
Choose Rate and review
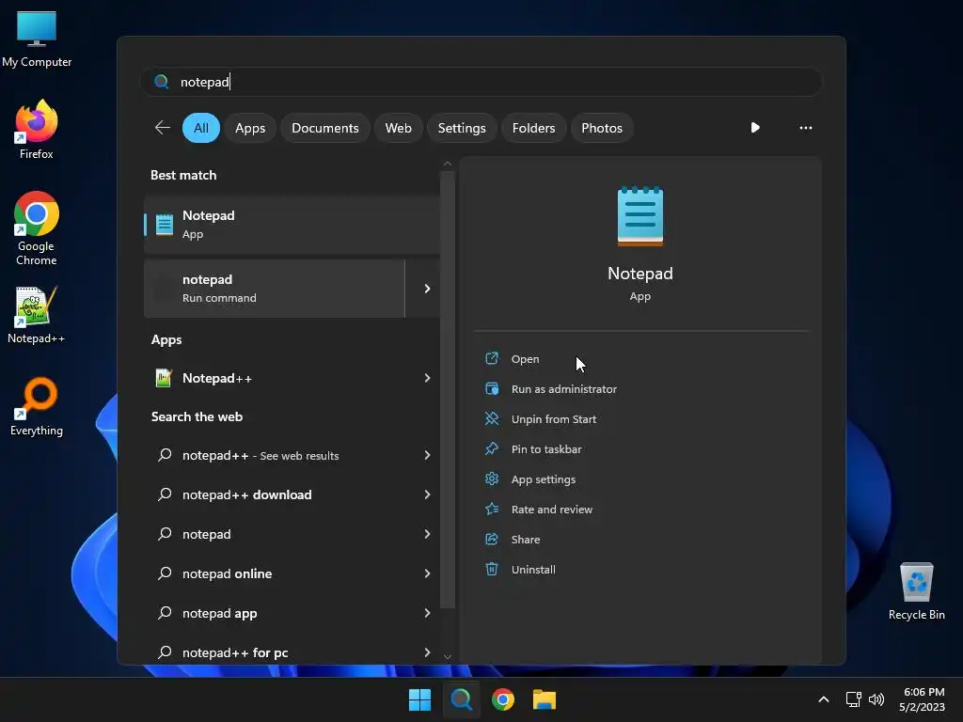pyautogui.click(x=551, y=510)
